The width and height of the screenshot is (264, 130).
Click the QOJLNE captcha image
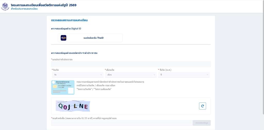click(73, 106)
